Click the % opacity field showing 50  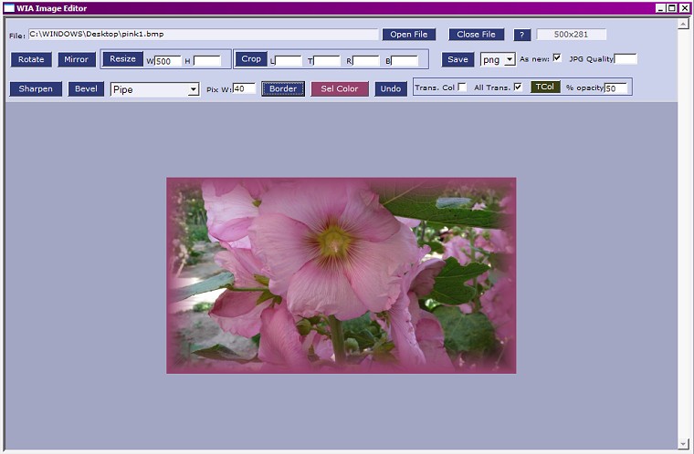tap(615, 88)
